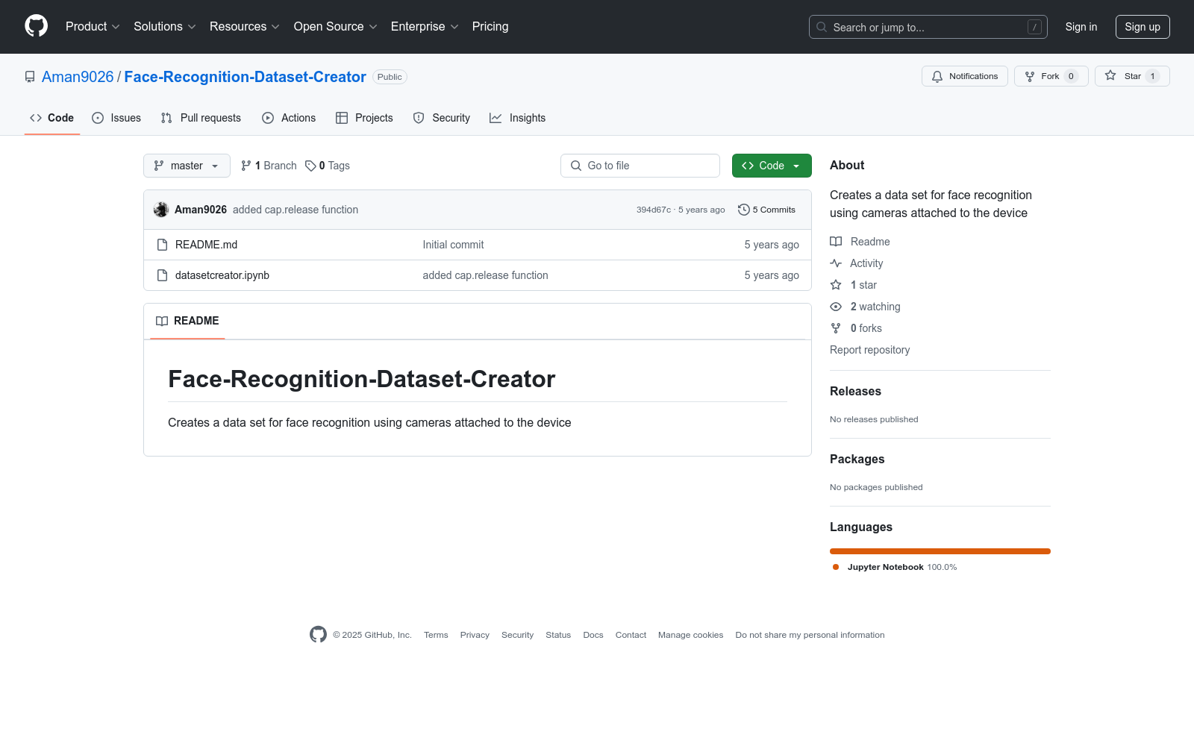This screenshot has height=746, width=1194.
Task: Fork this repository
Action: (x=1051, y=76)
